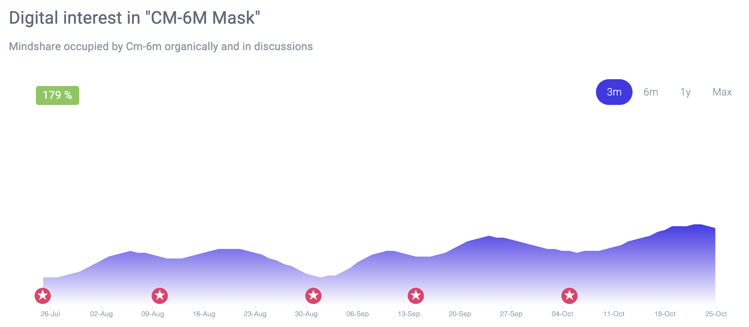The width and height of the screenshot is (749, 327).
Task: Show the Max time range
Action: pos(722,92)
